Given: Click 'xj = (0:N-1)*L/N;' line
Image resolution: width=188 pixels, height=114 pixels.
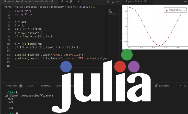Looking at the screenshot, I should (29, 29).
